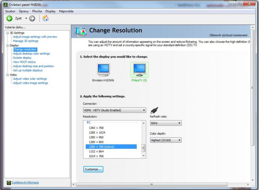Select the PhilipsTV (5) display icon
259x190 pixels.
139,70
